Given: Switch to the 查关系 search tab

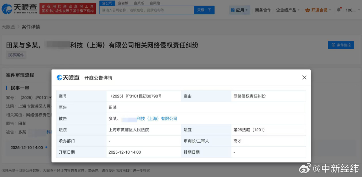Looking at the screenshot, I should click(139, 3).
